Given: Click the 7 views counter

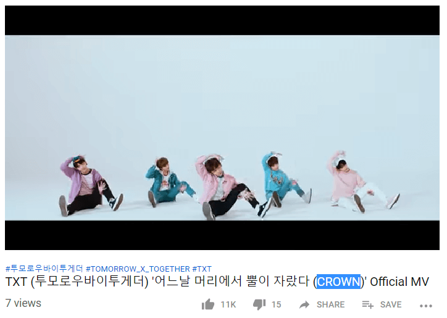Looking at the screenshot, I should pyautogui.click(x=23, y=303).
